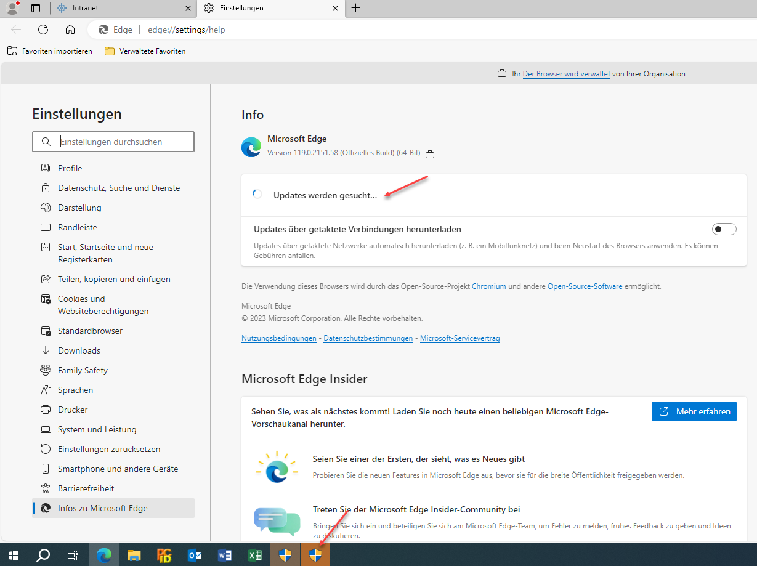Click the Favoriten importieren icon

(x=12, y=51)
